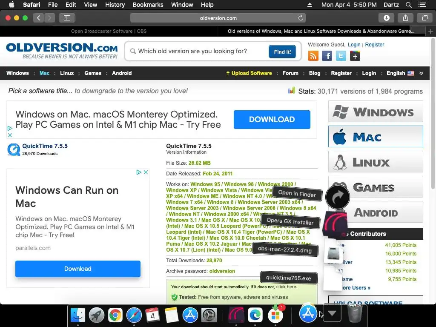Viewport: 436px width, 327px height.
Task: Open the site's Twitter icon
Action: (x=341, y=56)
